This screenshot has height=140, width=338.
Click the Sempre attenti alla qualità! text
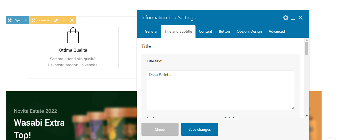[73, 59]
